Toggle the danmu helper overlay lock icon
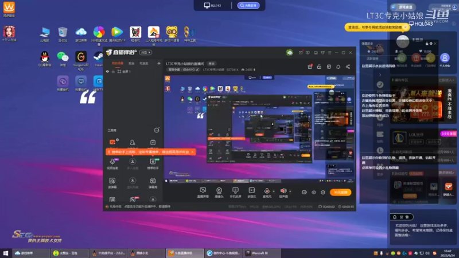Screen dimensions: 459x258 click(427, 44)
